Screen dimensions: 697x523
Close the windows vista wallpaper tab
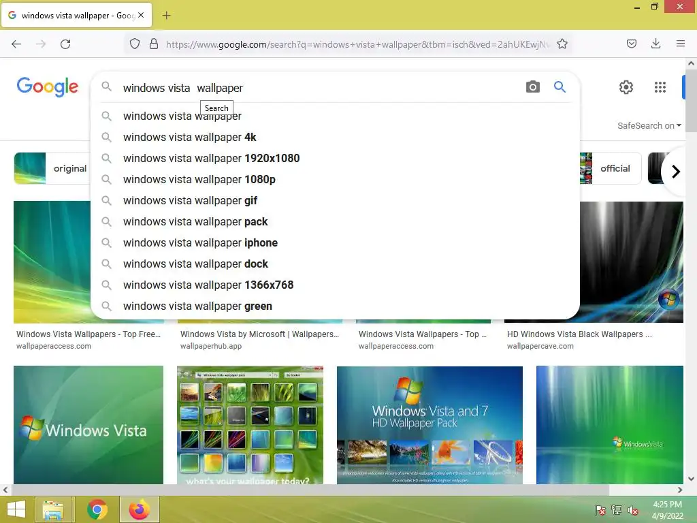click(x=141, y=15)
